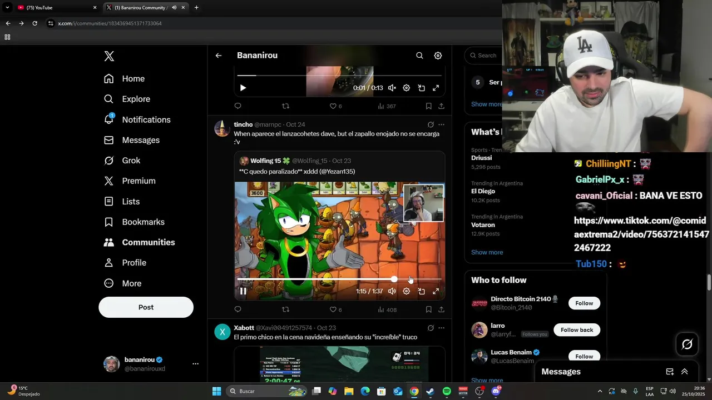The width and height of the screenshot is (712, 400).
Task: Go back from Bananirou community page
Action: click(x=219, y=56)
